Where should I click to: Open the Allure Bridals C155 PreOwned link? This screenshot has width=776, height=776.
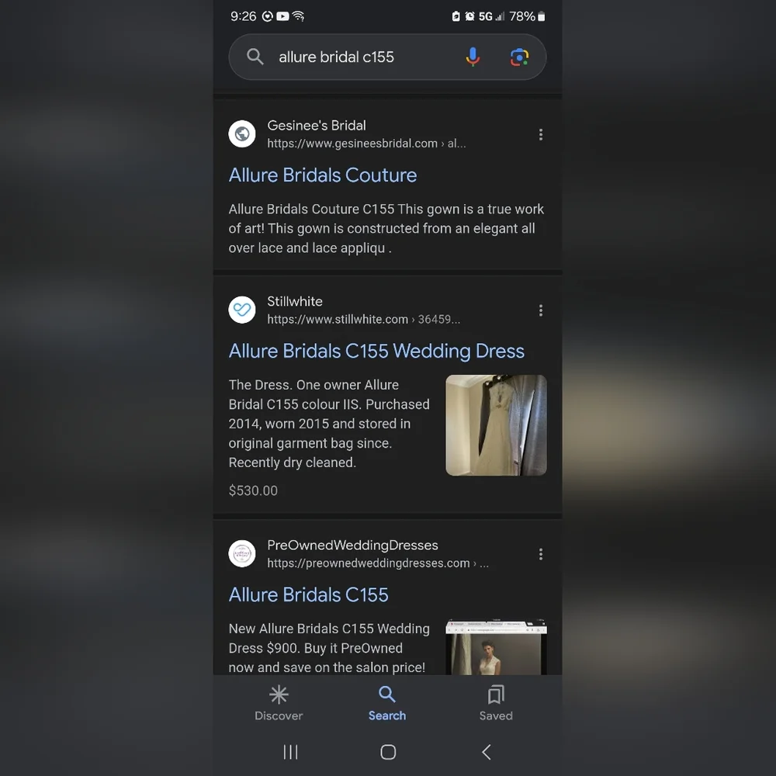coord(308,595)
